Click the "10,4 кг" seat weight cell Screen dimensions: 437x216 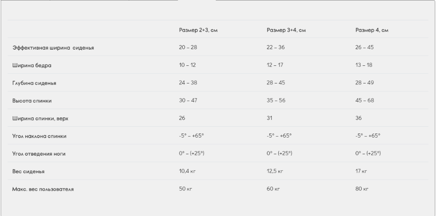tap(188, 171)
